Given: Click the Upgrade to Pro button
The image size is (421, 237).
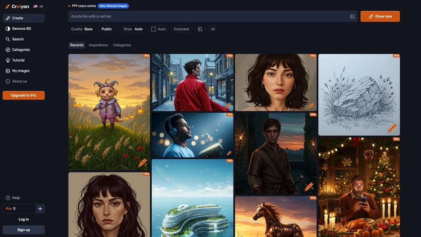Looking at the screenshot, I should pos(24,95).
